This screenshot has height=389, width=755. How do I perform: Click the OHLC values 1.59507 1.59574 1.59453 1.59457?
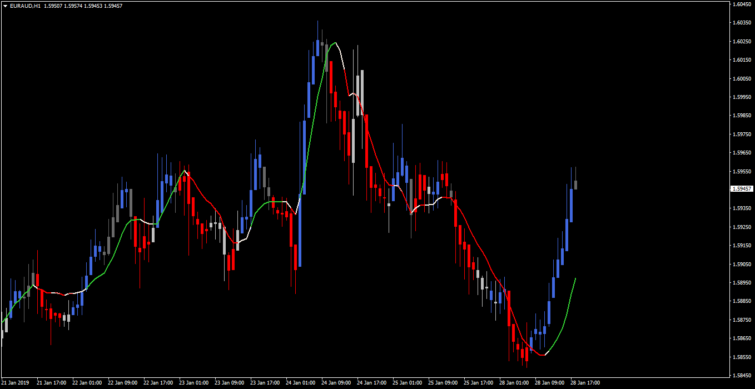[x=83, y=6]
